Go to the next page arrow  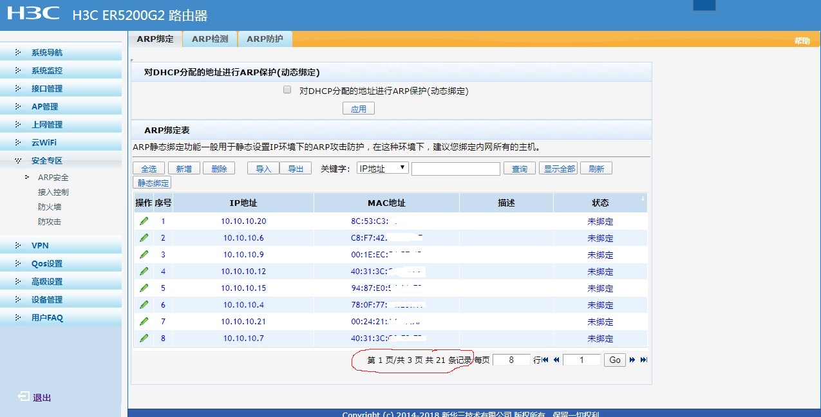tap(632, 360)
